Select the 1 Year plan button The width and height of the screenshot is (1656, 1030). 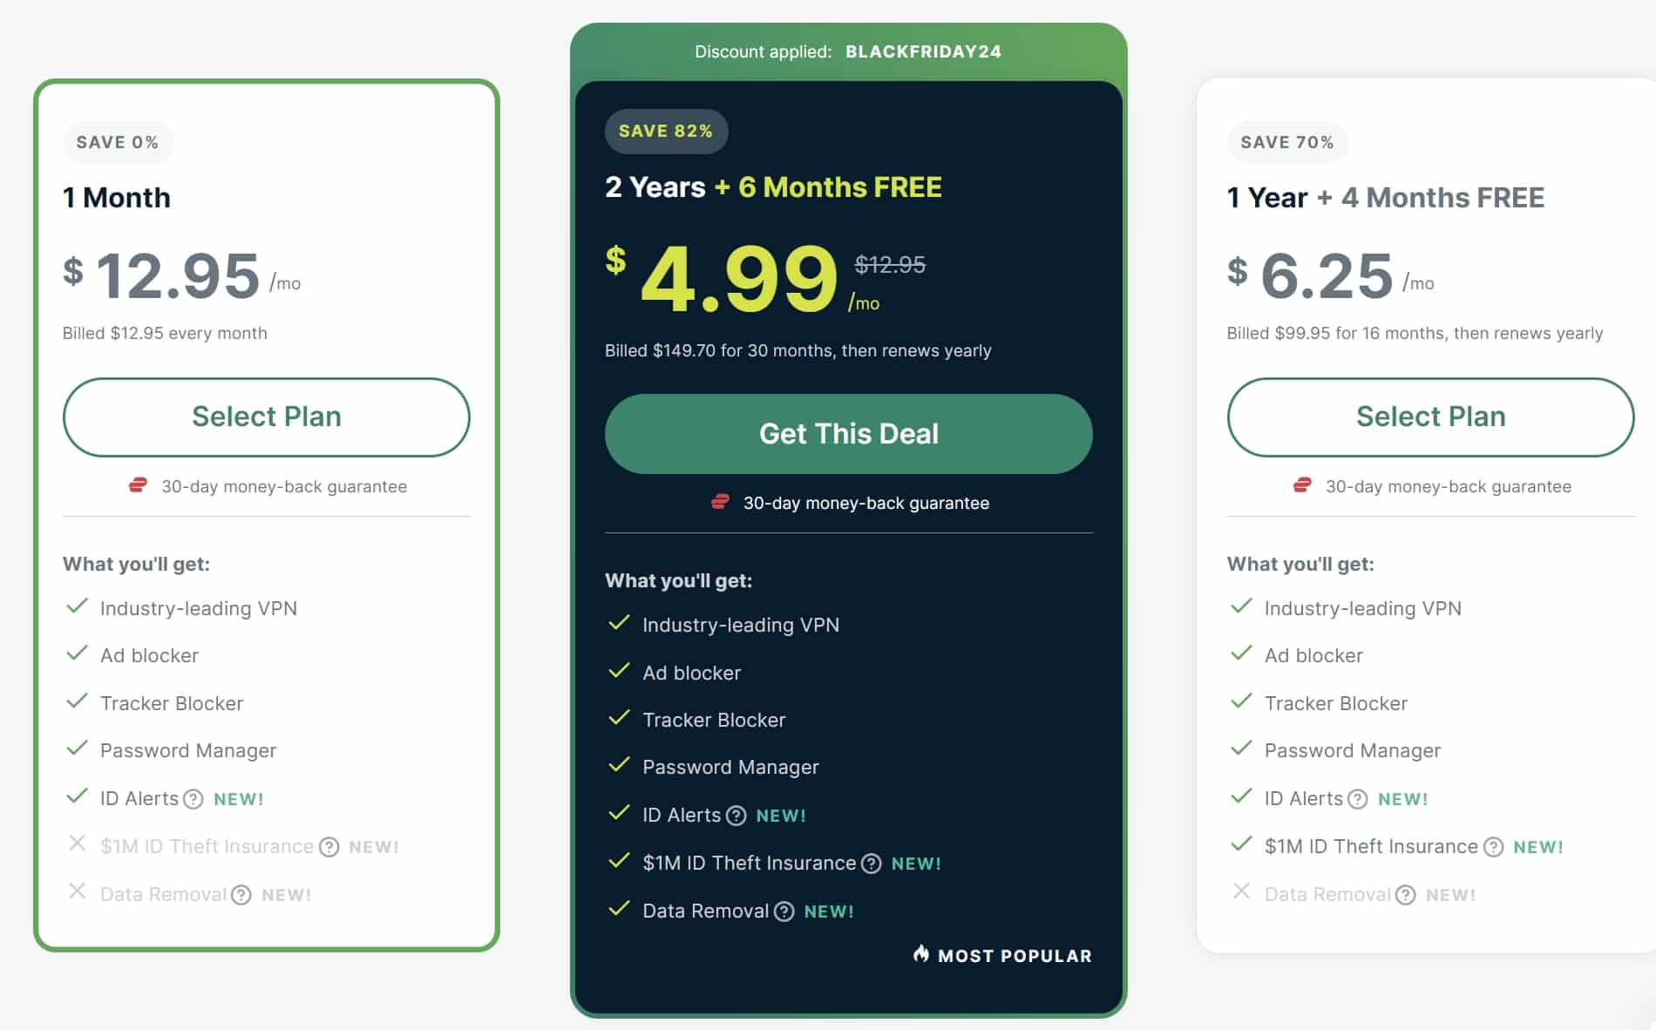(x=1431, y=417)
